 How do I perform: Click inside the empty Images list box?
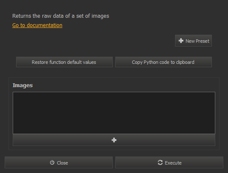(x=114, y=113)
